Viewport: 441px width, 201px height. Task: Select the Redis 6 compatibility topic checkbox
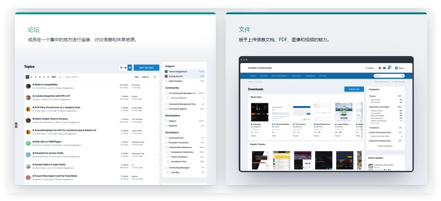156,86
